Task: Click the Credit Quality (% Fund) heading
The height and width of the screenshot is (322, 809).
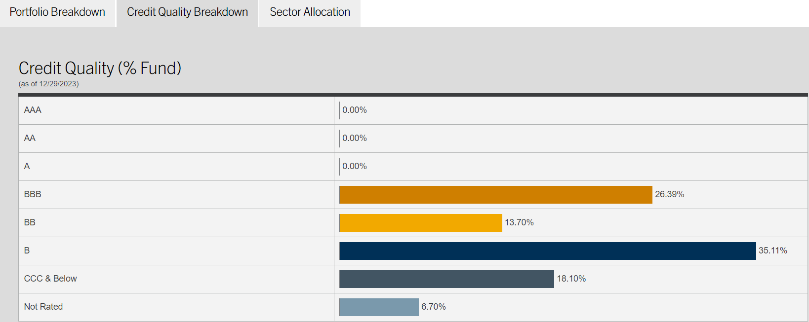Action: click(x=100, y=68)
